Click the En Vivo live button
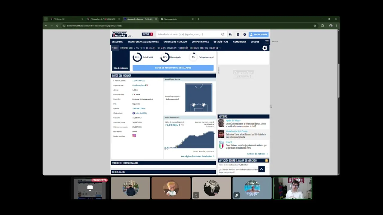This screenshot has height=215, width=383. pyautogui.click(x=147, y=34)
